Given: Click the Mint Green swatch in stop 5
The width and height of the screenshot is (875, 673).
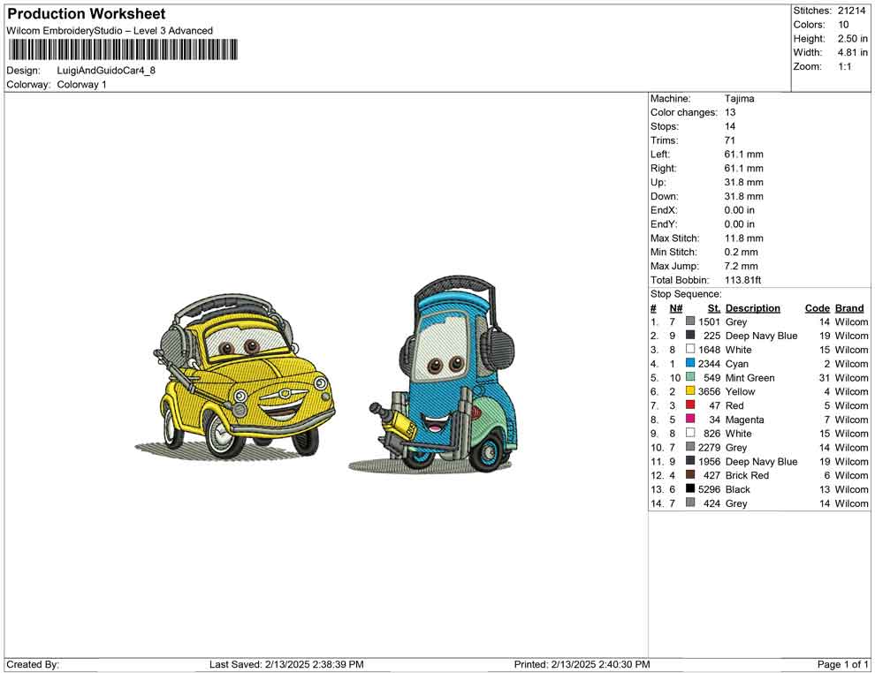Looking at the screenshot, I should click(x=690, y=377).
